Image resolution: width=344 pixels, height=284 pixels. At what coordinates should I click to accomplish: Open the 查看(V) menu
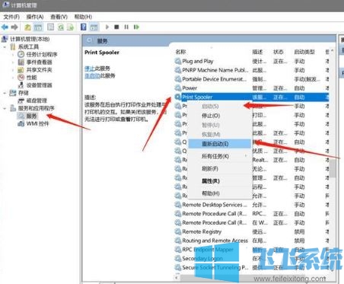tap(59, 17)
